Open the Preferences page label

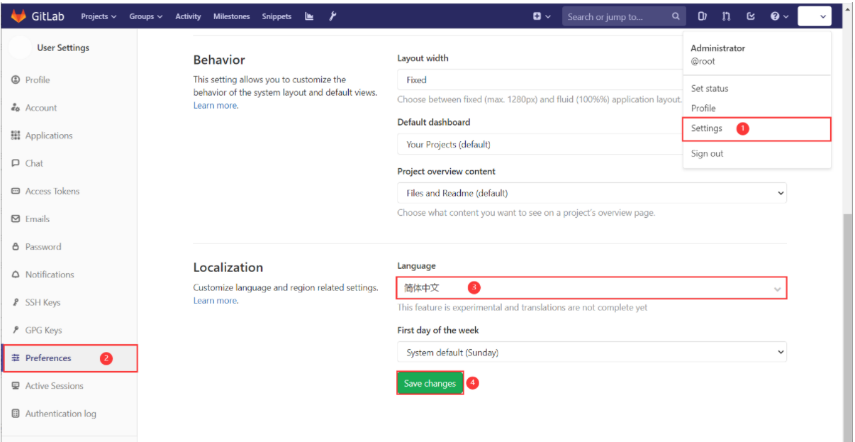[48, 358]
